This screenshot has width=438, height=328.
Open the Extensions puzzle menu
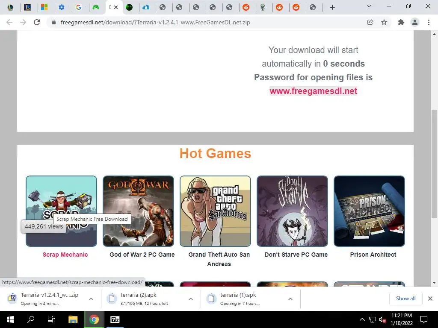pos(401,22)
